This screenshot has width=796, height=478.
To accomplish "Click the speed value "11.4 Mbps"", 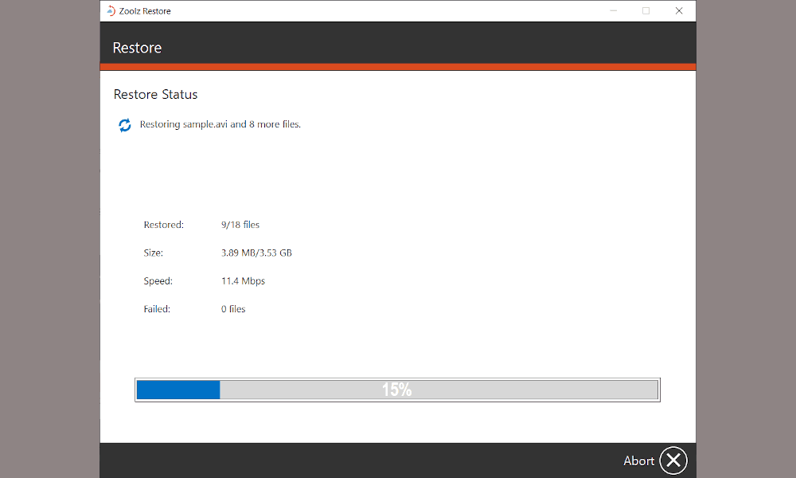I will 243,281.
